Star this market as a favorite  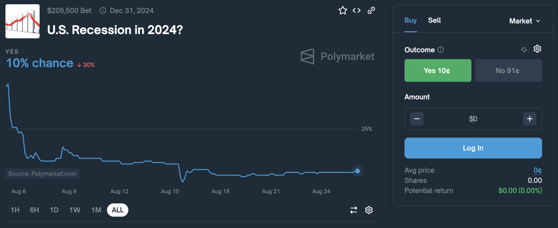[343, 10]
